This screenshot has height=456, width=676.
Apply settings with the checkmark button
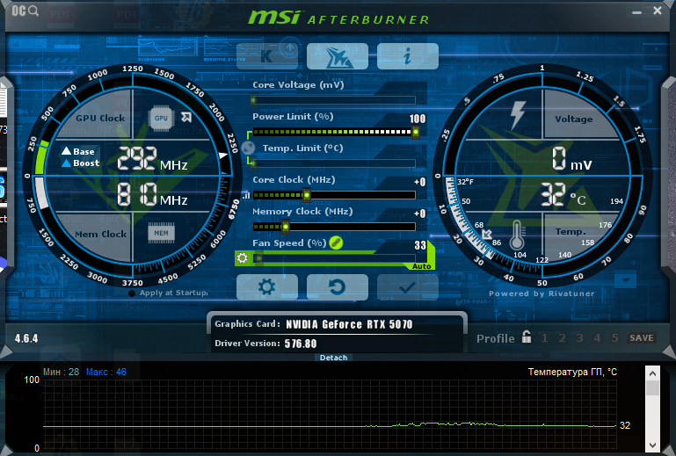[x=408, y=287]
